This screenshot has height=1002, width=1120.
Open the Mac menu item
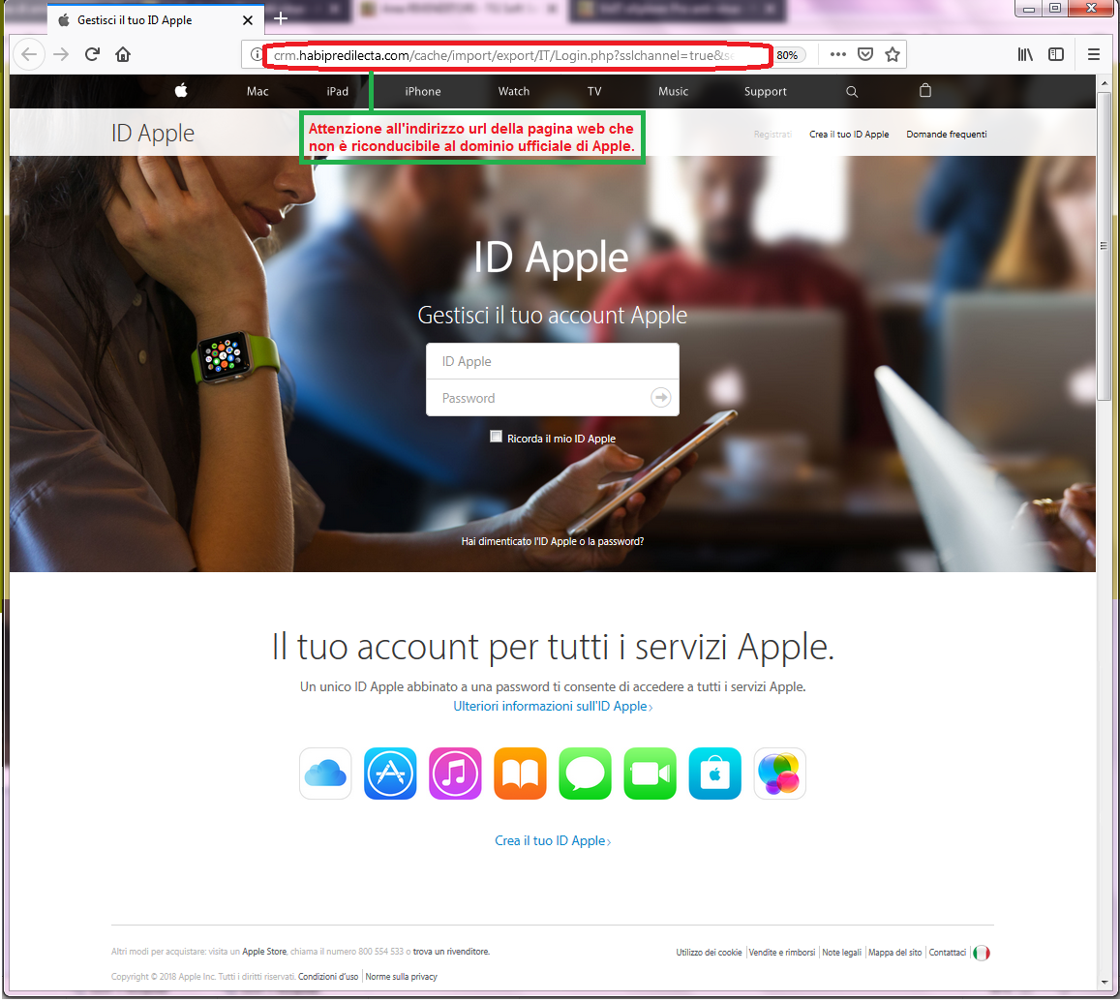[257, 91]
